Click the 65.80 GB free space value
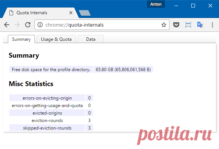Image resolution: width=219 pixels, height=149 pixels. coord(123,69)
